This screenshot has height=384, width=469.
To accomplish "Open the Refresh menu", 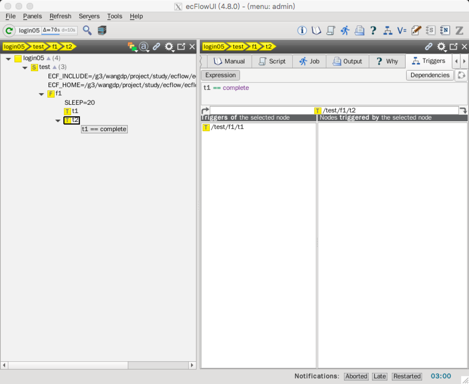I will 61,16.
